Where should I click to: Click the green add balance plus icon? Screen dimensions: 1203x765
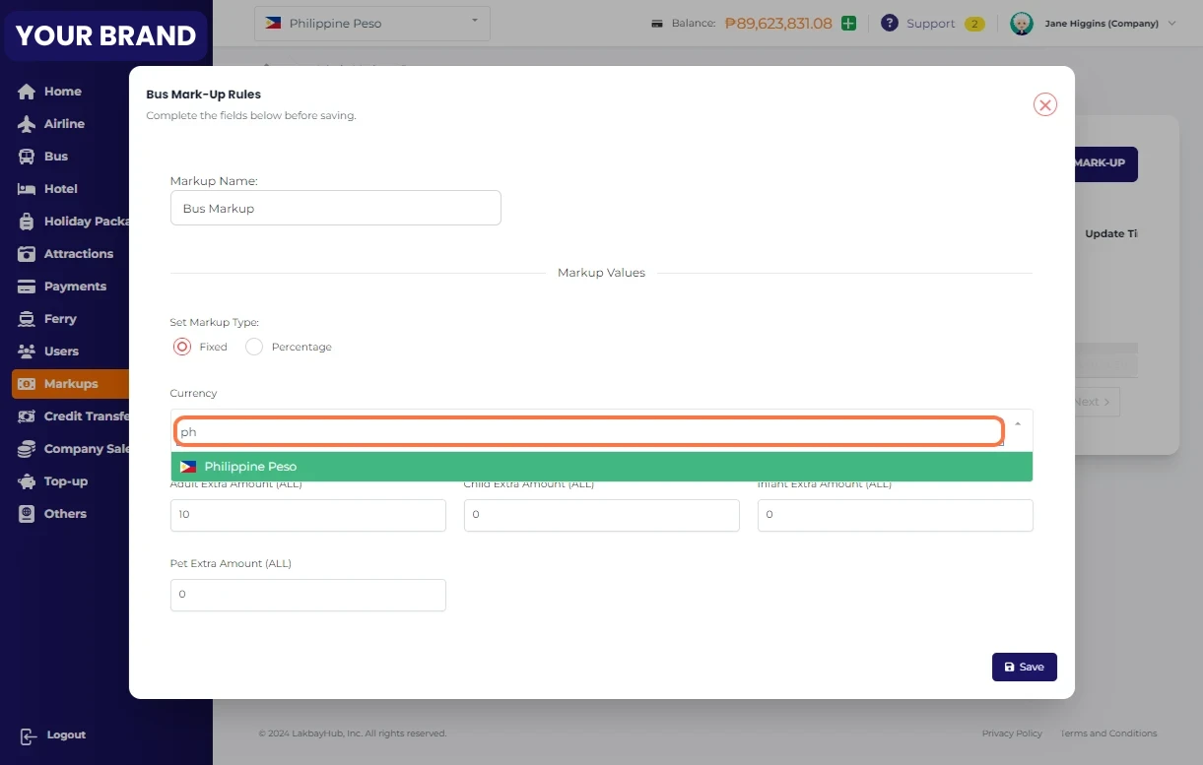(848, 24)
